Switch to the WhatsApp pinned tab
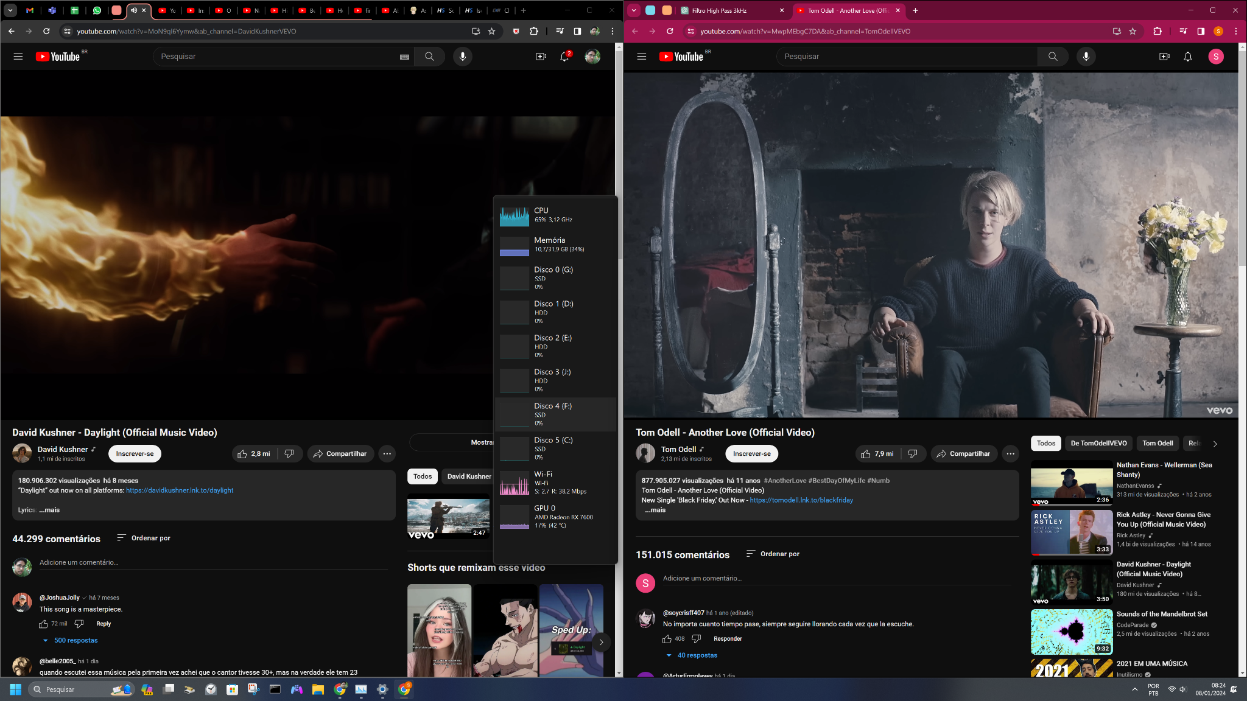1247x701 pixels. [x=97, y=10]
